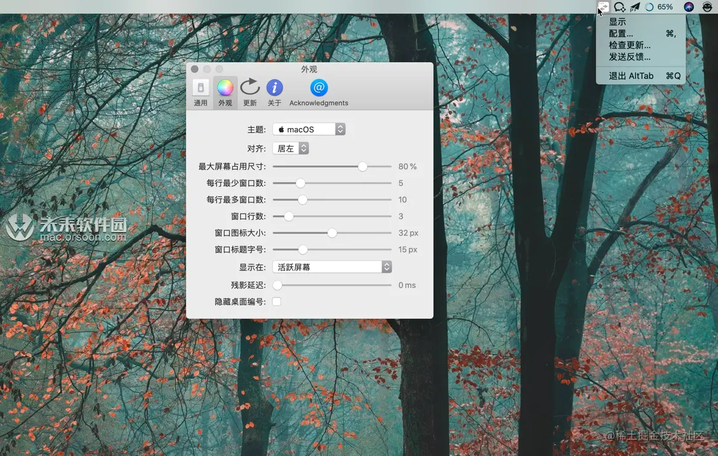Click the paper plane menu bar icon
This screenshot has height=456, width=718.
(x=635, y=7)
